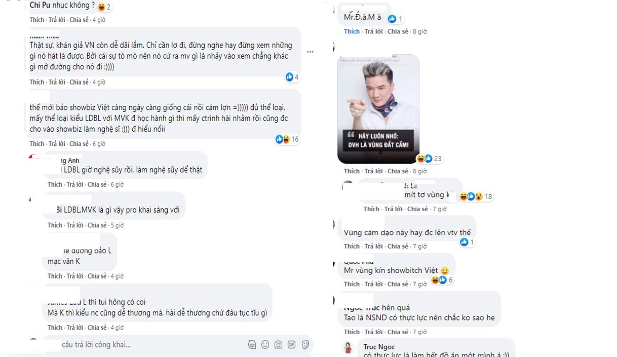Viewport: 617px width, 357px height.
Task: Like the 'Chi Pu nhục không' comment
Action: pyautogui.click(x=37, y=20)
